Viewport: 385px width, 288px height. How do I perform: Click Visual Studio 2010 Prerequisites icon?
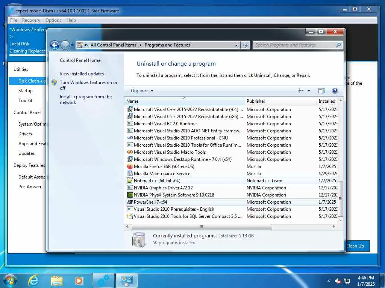coord(130,209)
